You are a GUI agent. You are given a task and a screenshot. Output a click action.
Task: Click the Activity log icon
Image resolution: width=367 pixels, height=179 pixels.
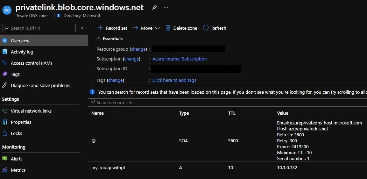pos(5,52)
